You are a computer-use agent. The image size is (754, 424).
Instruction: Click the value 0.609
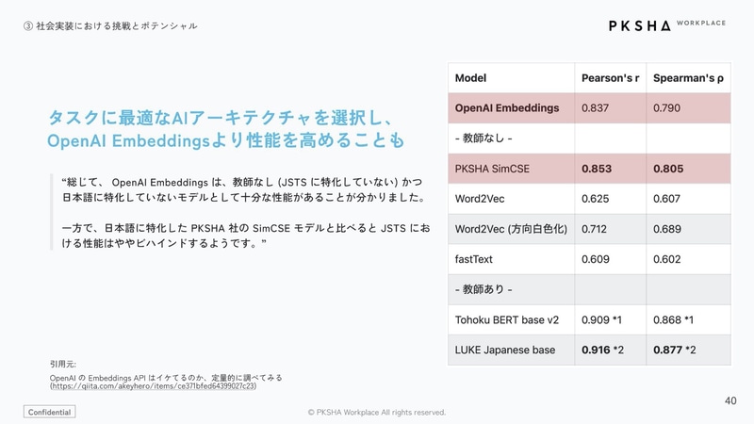596,260
